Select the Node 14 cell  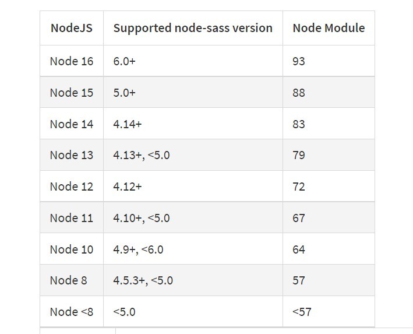click(72, 124)
